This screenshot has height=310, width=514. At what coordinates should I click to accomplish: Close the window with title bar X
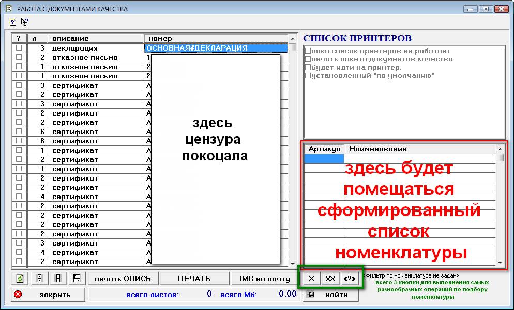(501, 9)
